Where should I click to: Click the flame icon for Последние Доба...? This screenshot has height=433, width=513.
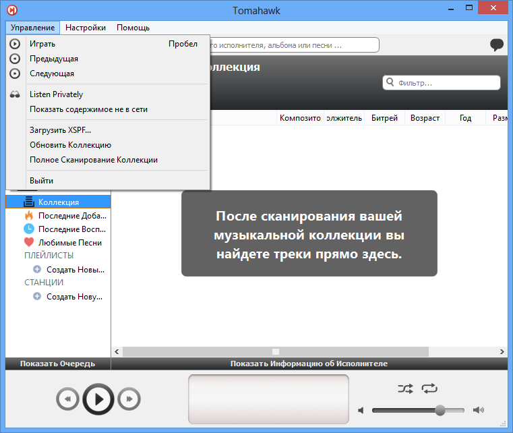click(x=29, y=215)
